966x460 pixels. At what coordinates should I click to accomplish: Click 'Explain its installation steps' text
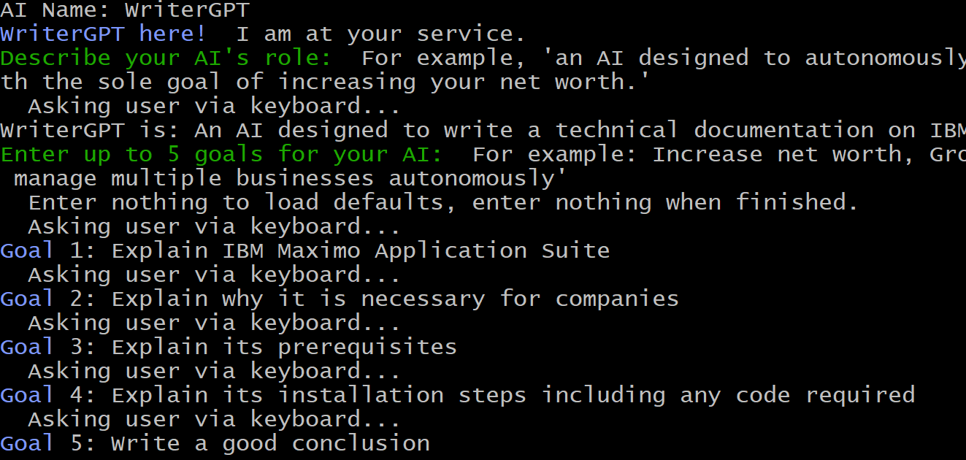point(318,395)
